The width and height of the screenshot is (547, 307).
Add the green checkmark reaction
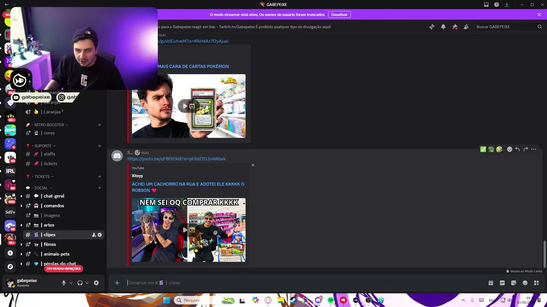tap(483, 149)
